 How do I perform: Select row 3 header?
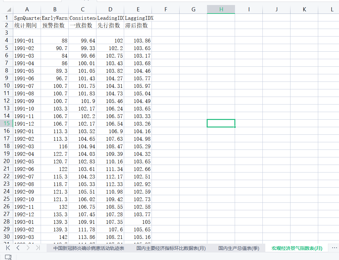coord(7,33)
